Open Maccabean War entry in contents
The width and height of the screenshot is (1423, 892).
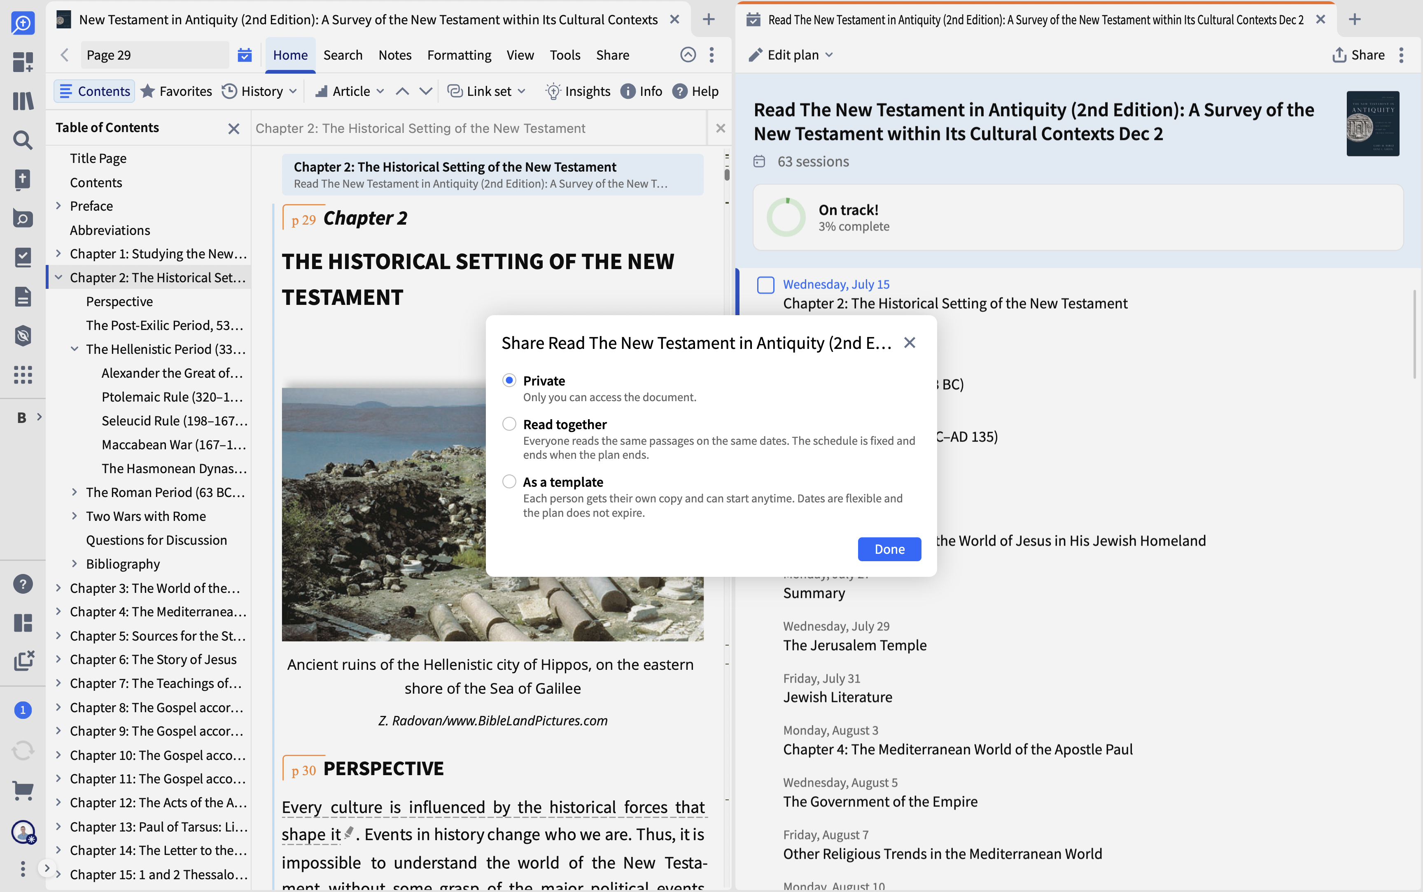click(x=173, y=444)
